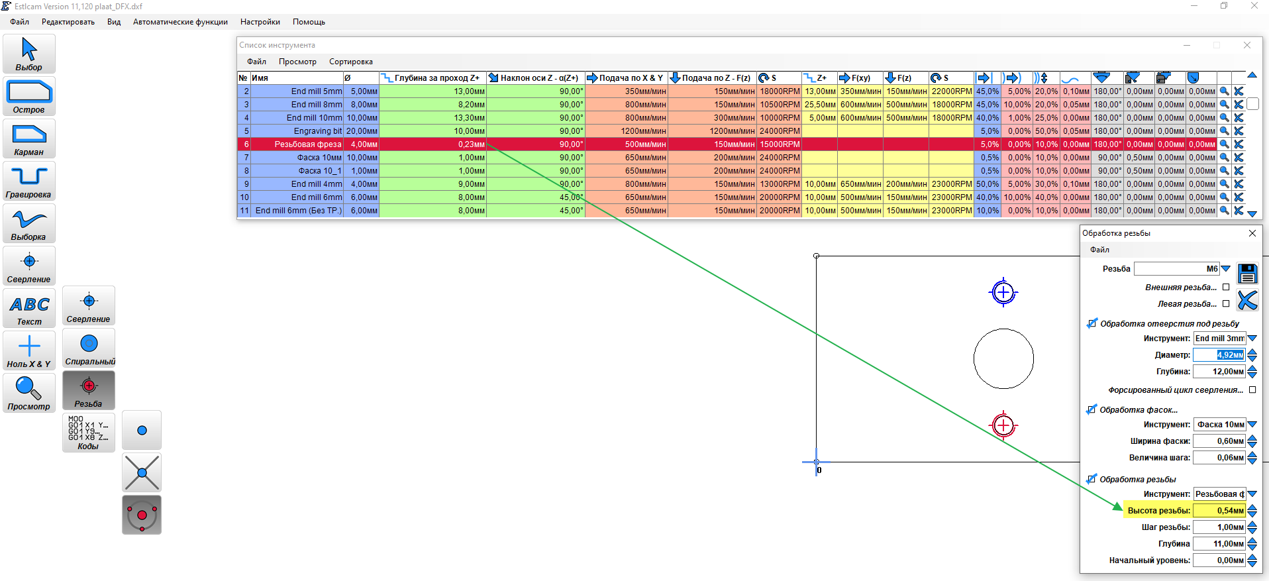Open the Текст ABC tool
This screenshot has width=1269, height=581.
tap(29, 308)
